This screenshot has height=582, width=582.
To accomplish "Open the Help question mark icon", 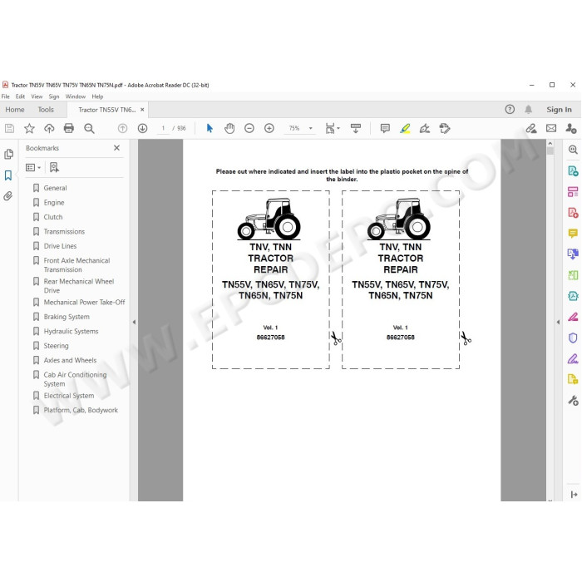I will (510, 109).
